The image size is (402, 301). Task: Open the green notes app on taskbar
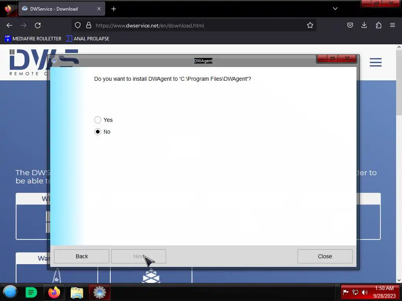tap(31, 292)
